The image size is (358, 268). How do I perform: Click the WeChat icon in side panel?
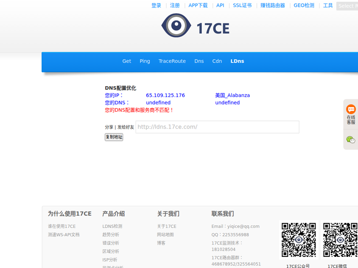(x=351, y=139)
